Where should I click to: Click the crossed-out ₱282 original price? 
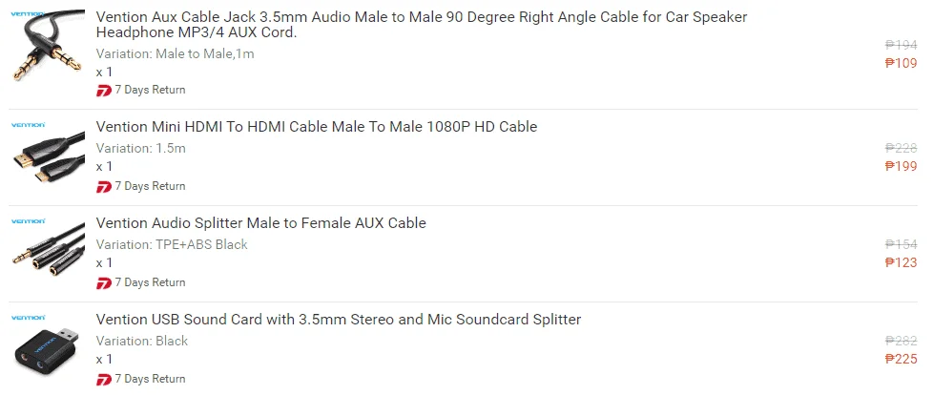pyautogui.click(x=901, y=341)
